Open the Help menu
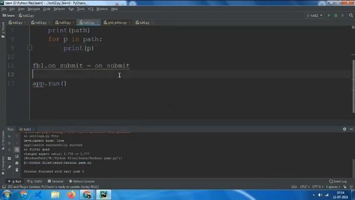355x200 pixels. click(x=114, y=9)
